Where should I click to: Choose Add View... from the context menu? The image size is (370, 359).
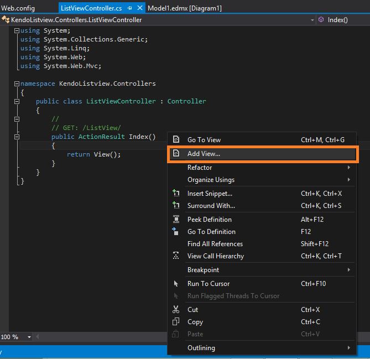tap(204, 154)
